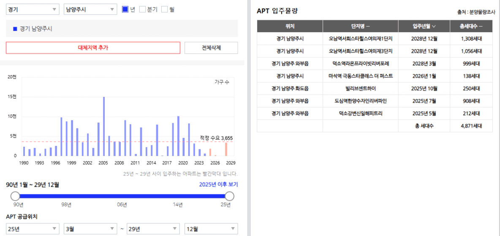Toggle the 년 yearly checkbox
The width and height of the screenshot is (500, 236).
coord(125,9)
